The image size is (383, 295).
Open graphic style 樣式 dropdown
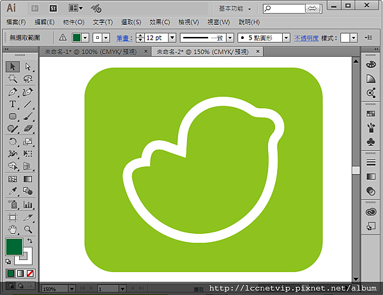tap(354, 38)
